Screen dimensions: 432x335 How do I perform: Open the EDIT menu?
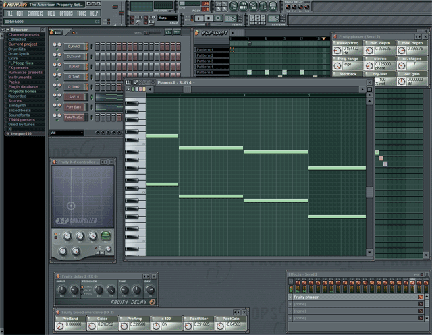pos(20,13)
